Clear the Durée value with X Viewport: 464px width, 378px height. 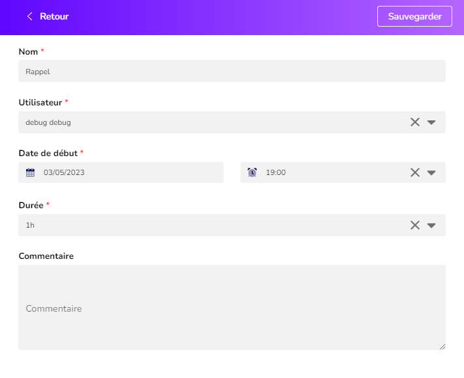point(414,225)
